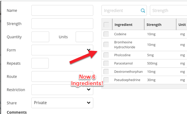Tick the Pholcodine ingredient checkbox

pyautogui.click(x=106, y=55)
